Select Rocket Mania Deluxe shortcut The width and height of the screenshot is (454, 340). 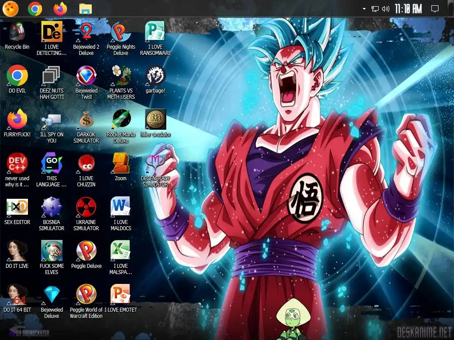pos(121,126)
